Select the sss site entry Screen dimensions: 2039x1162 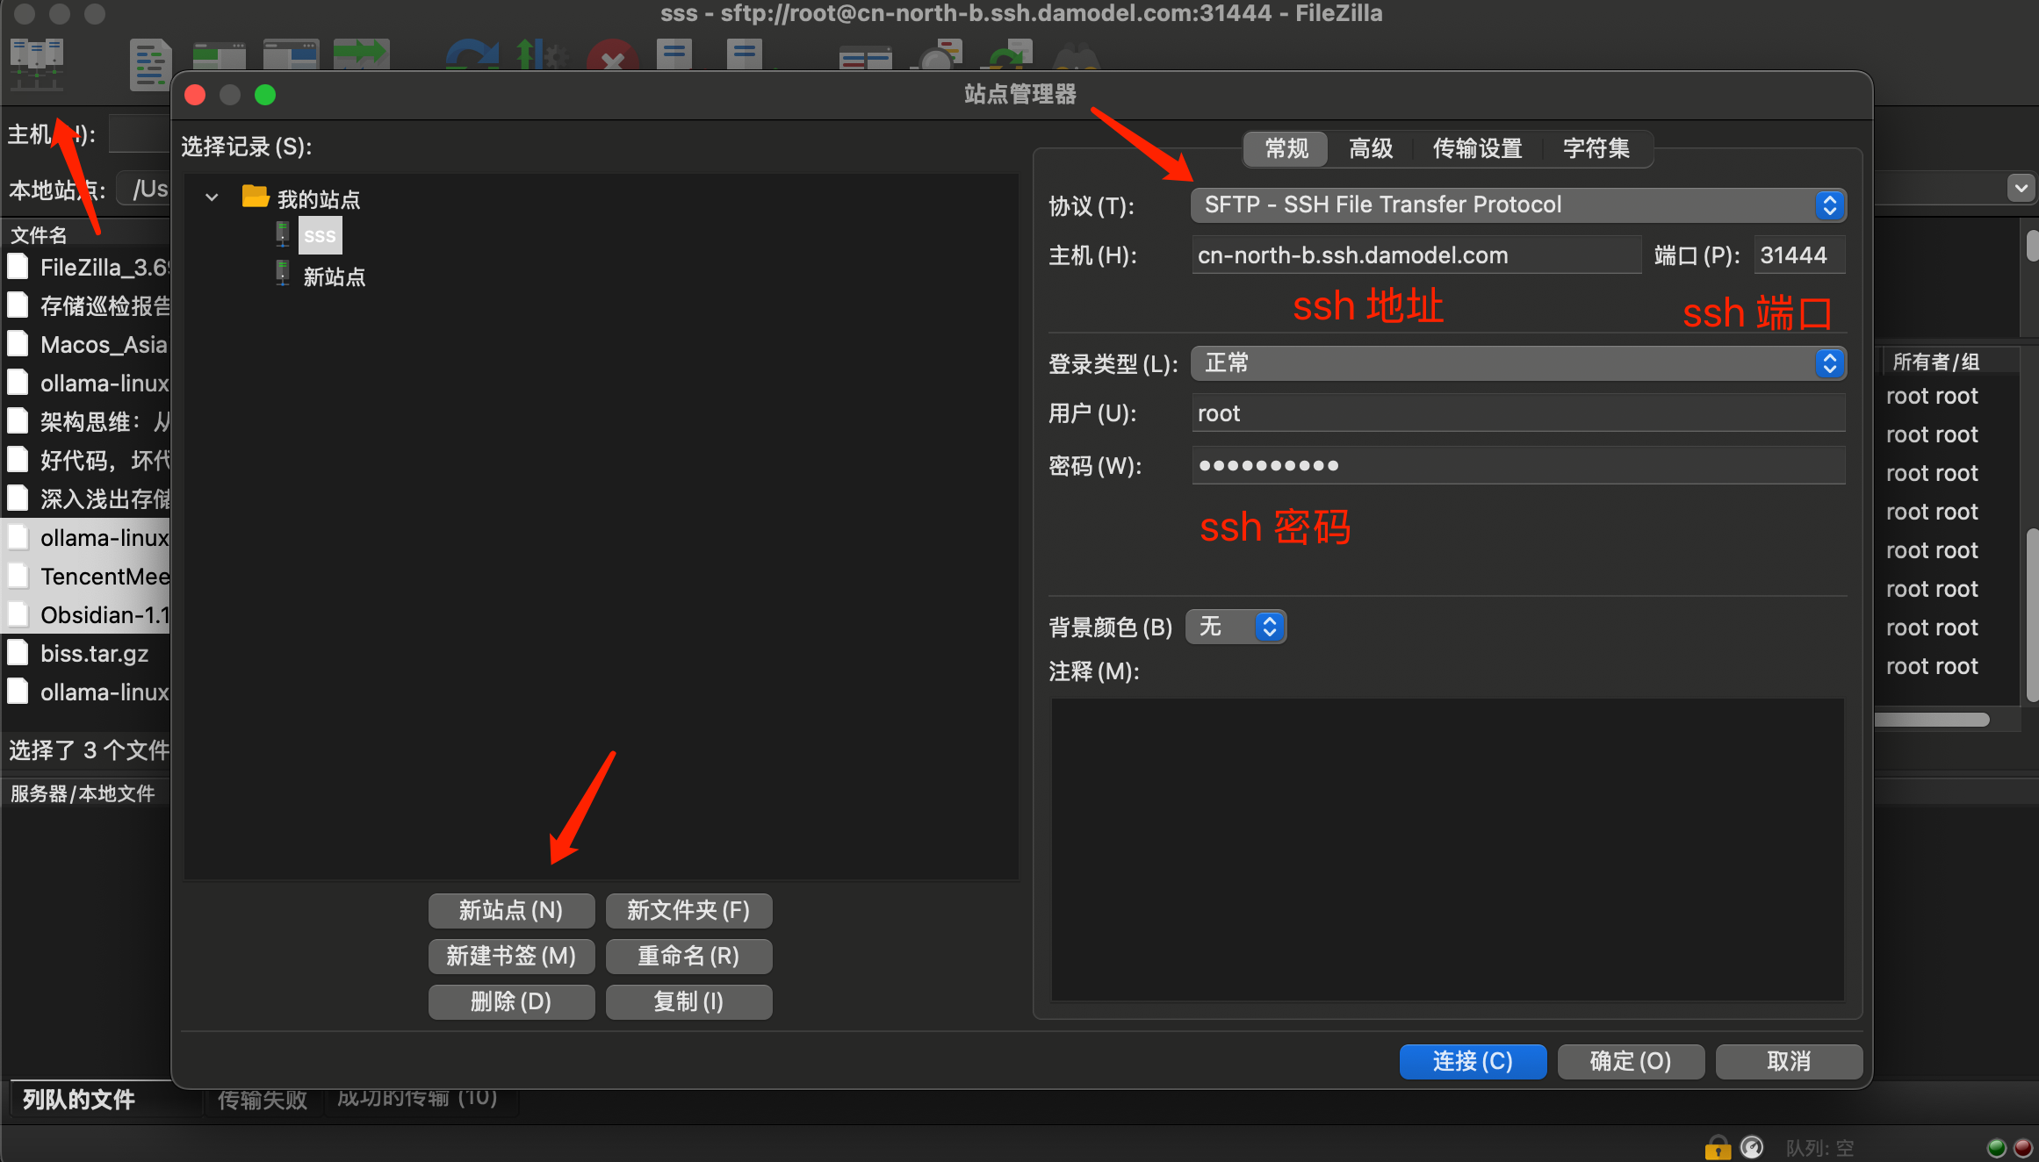[x=320, y=236]
